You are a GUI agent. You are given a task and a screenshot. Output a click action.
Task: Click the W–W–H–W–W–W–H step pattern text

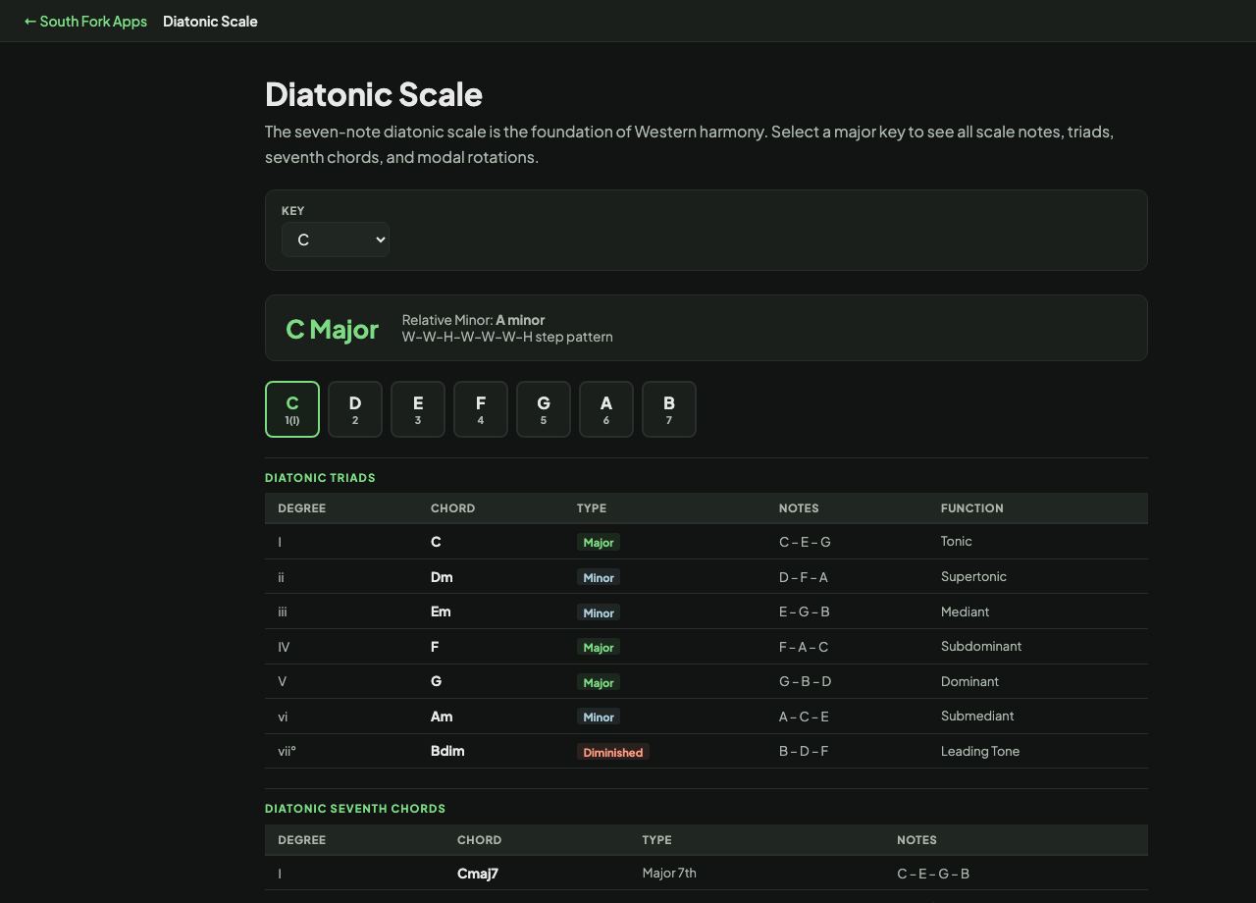(507, 337)
